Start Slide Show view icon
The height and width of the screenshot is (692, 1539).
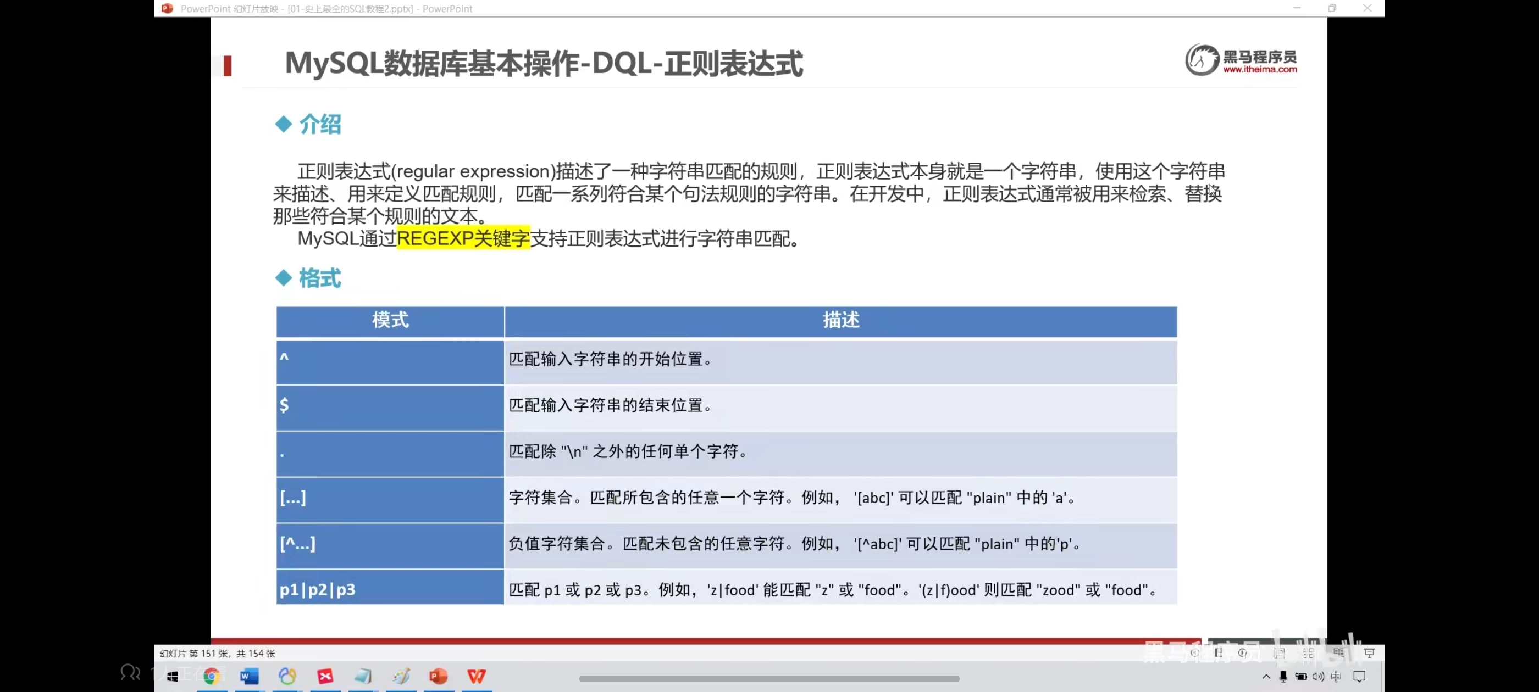pyautogui.click(x=1369, y=652)
